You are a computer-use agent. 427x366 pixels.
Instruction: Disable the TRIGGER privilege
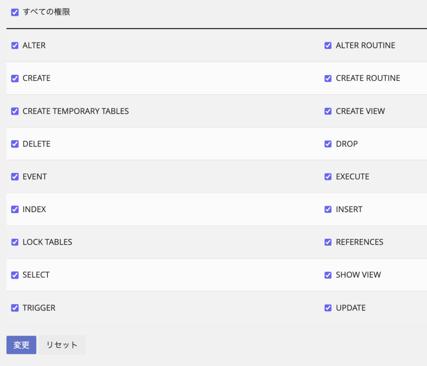point(15,308)
